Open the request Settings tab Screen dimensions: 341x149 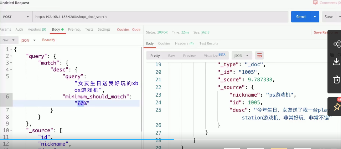pos(104,29)
